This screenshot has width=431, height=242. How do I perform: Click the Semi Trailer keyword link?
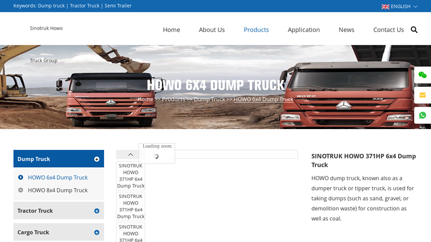(x=118, y=6)
